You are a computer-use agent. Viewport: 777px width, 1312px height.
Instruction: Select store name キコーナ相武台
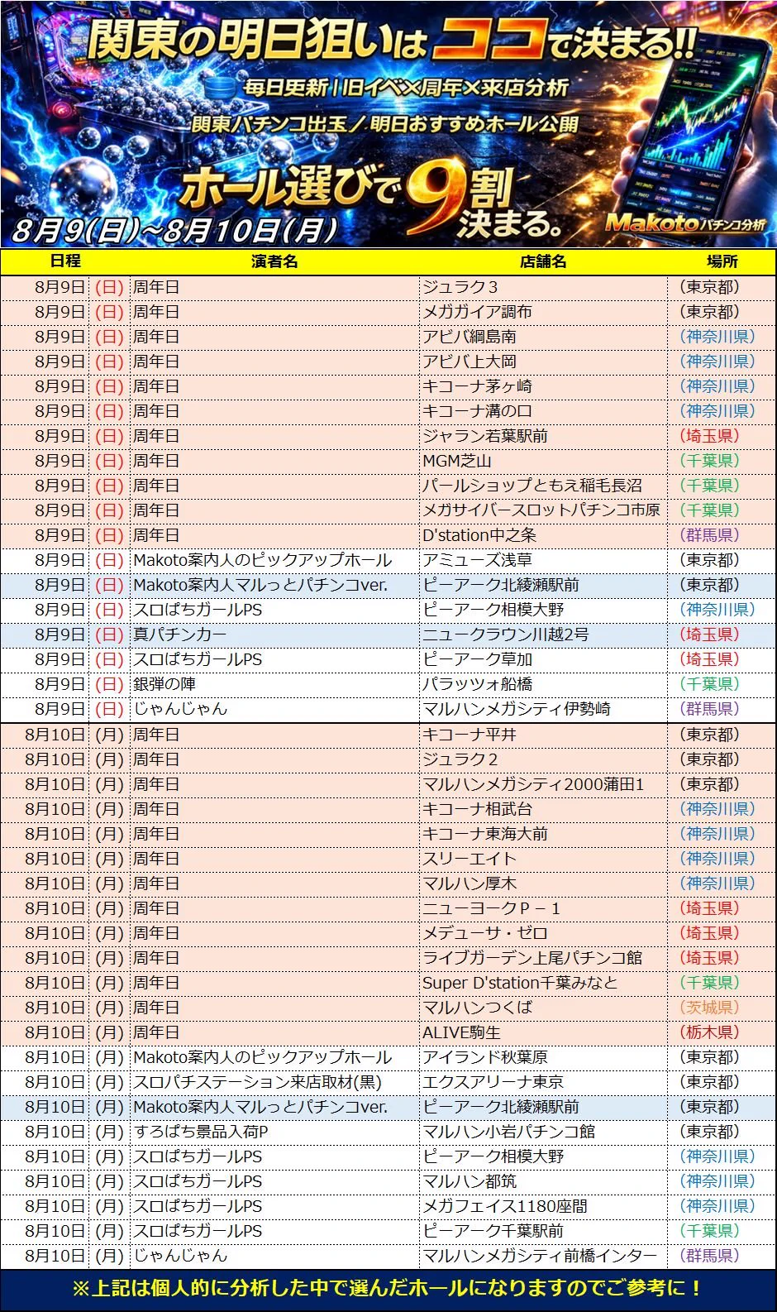pyautogui.click(x=477, y=809)
